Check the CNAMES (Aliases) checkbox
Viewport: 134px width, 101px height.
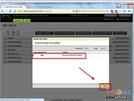[x=5, y=42]
